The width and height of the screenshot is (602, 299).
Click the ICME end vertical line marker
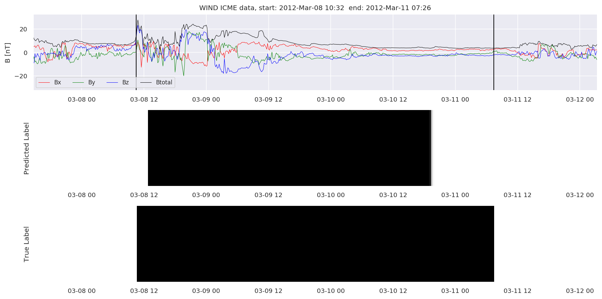click(x=494, y=52)
